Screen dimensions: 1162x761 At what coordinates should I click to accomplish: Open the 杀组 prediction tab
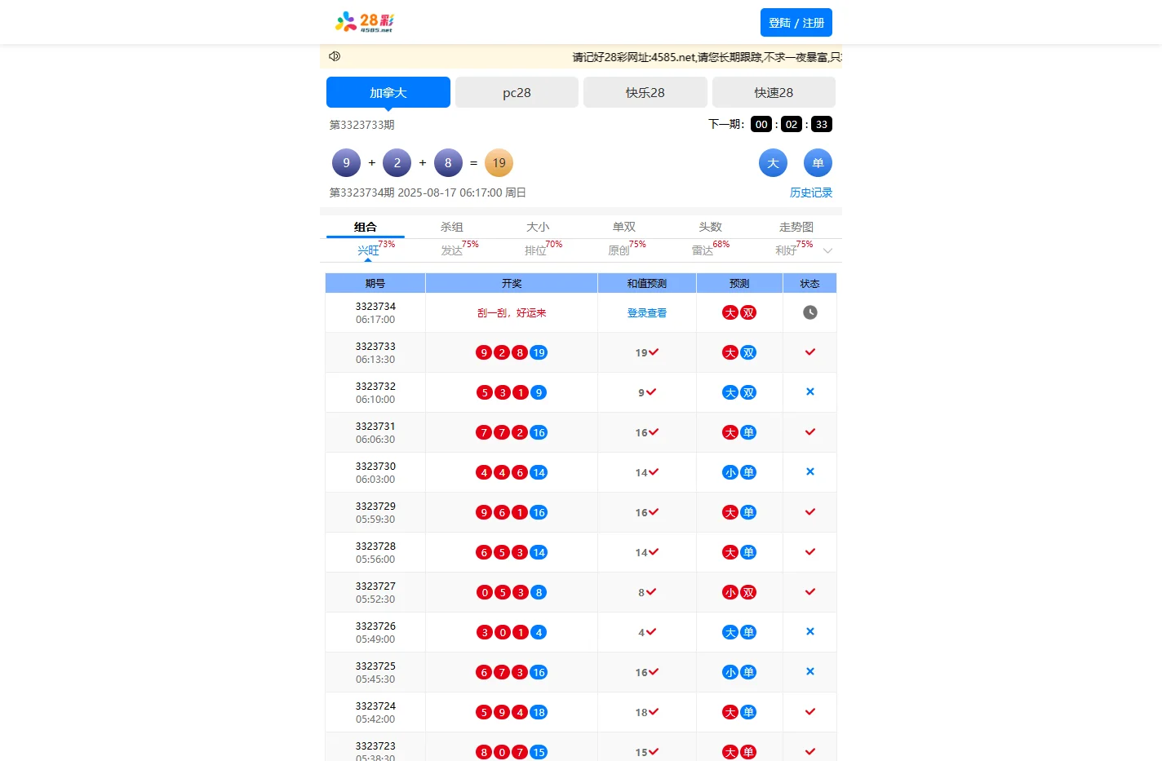pos(452,227)
